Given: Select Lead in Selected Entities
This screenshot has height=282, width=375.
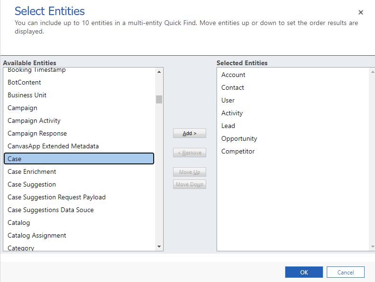Looking at the screenshot, I should 228,126.
